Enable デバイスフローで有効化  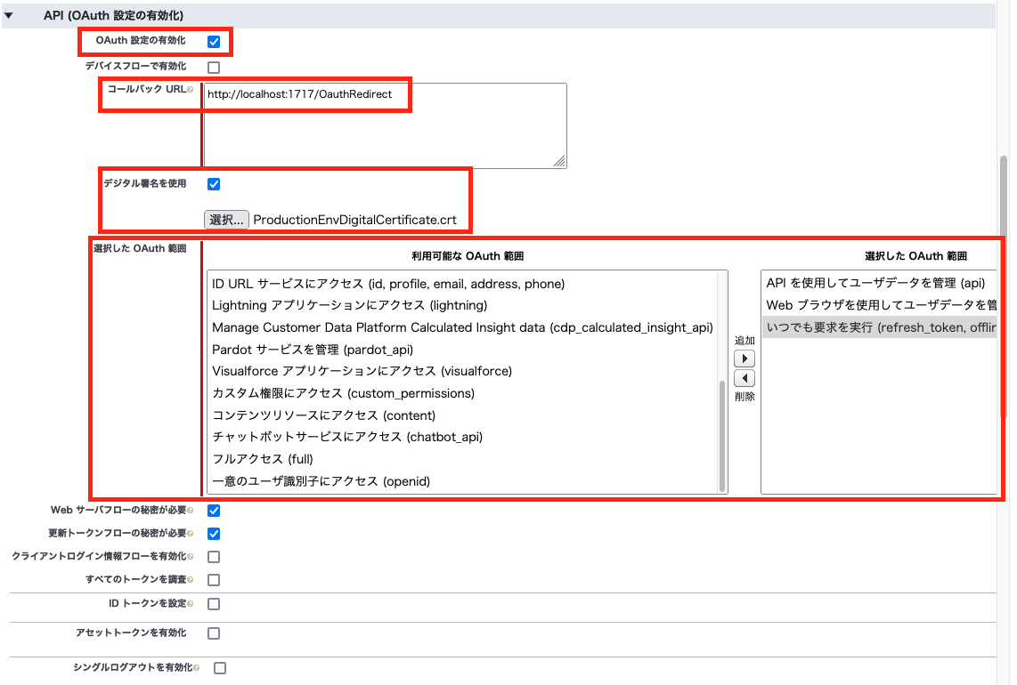tap(212, 66)
